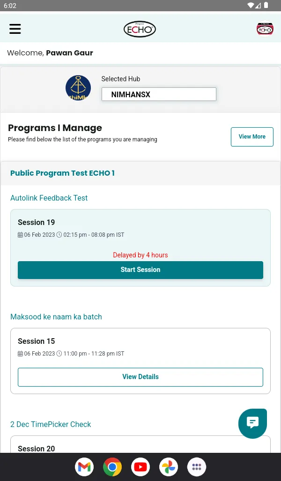
Task: Launch Gmail from the dock
Action: click(84, 467)
